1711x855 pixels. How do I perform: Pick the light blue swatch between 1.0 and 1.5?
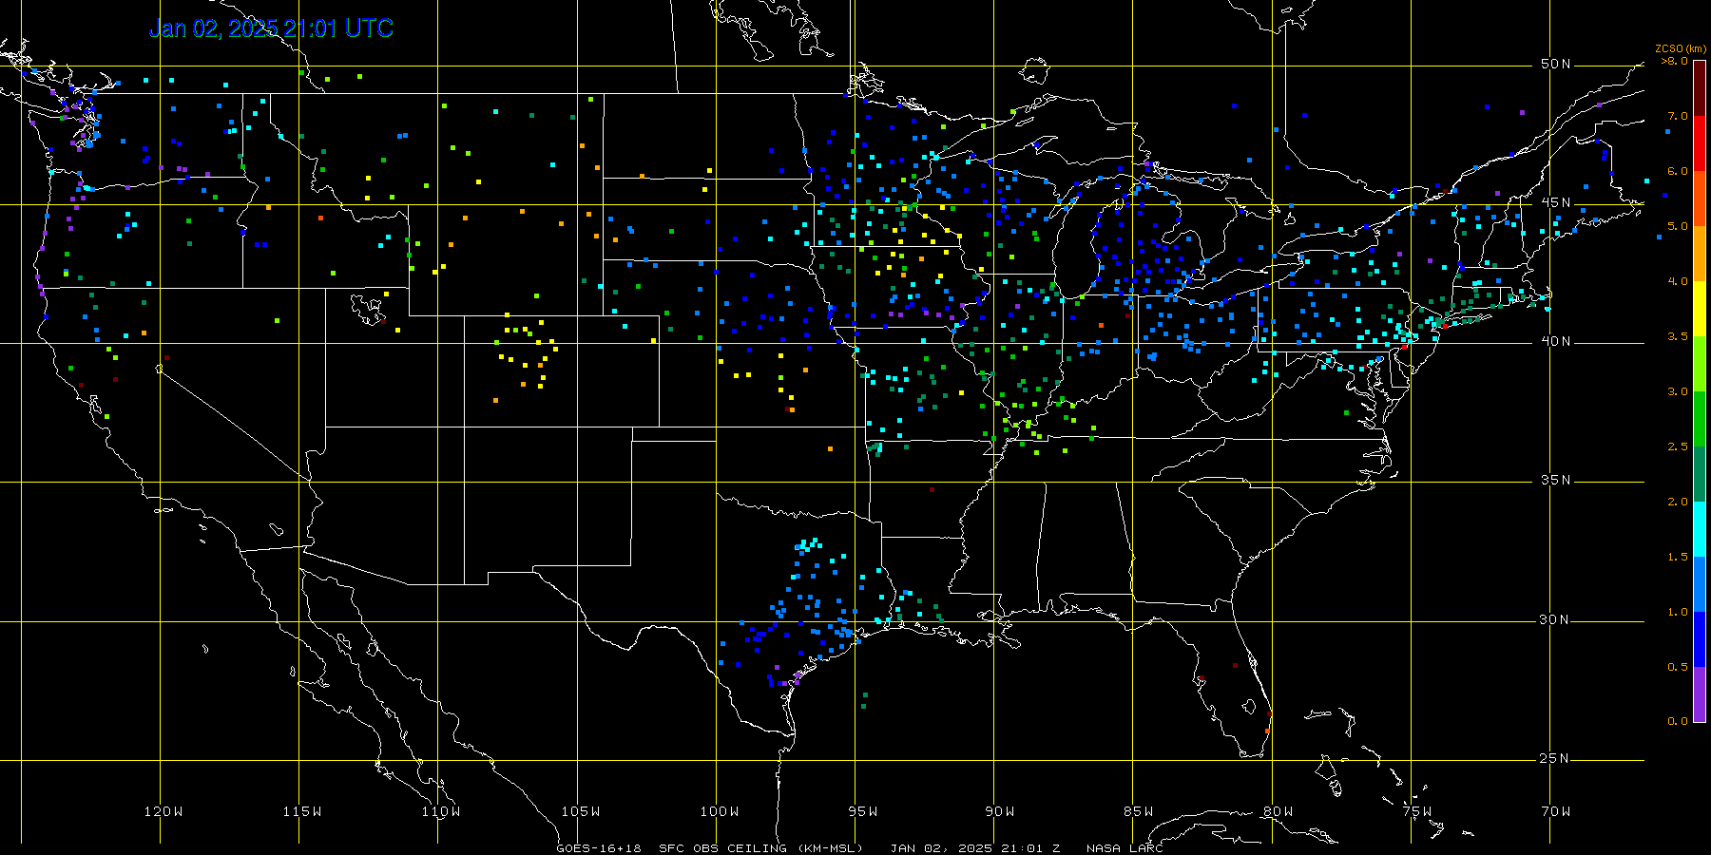pyautogui.click(x=1700, y=584)
